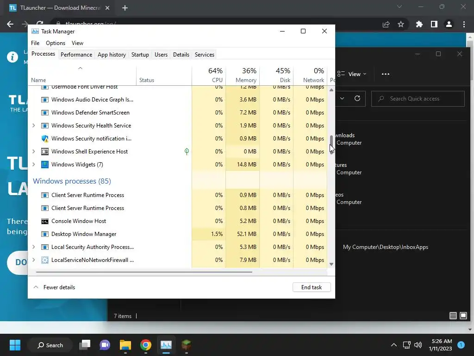Click the TLauncher page info icon
The image size is (474, 356).
pos(12,57)
